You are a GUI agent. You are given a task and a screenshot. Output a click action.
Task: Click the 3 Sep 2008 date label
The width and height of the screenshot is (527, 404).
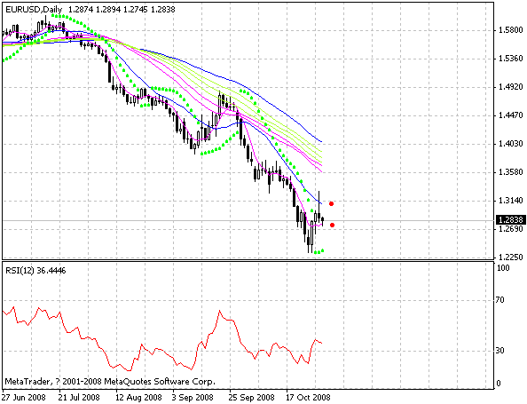(193, 398)
